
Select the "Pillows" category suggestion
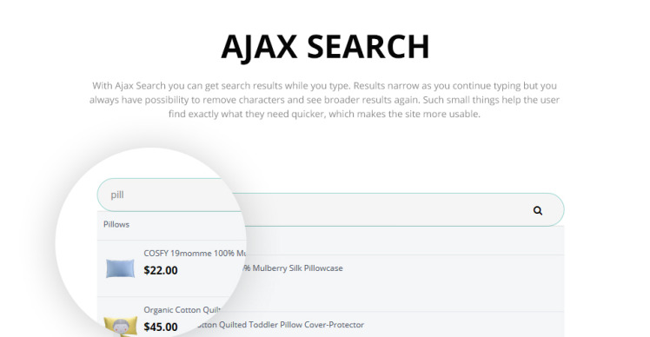coord(116,224)
